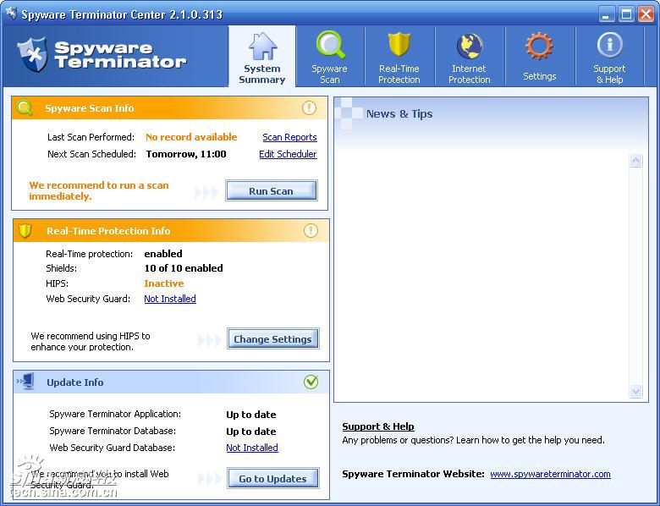The image size is (660, 506).
Task: Click News & Tips scrollbar up arrow
Action: point(635,161)
